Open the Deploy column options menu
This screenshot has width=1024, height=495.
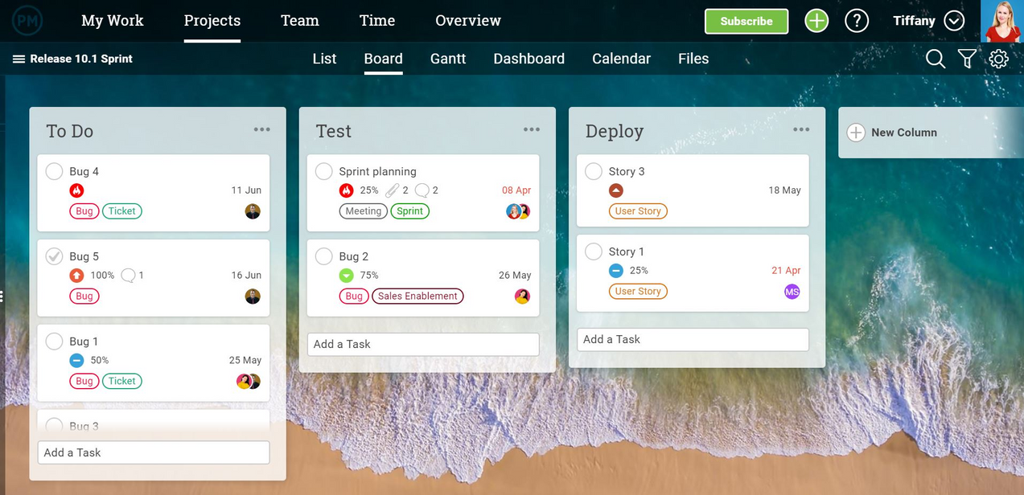tap(800, 129)
